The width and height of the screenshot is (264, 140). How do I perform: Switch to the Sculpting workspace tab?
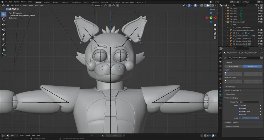tap(56, 2)
